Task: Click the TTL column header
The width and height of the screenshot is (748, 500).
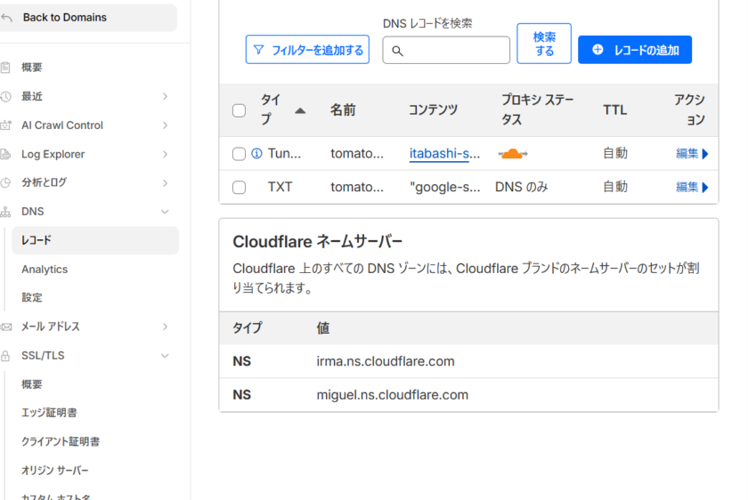Action: coord(615,110)
